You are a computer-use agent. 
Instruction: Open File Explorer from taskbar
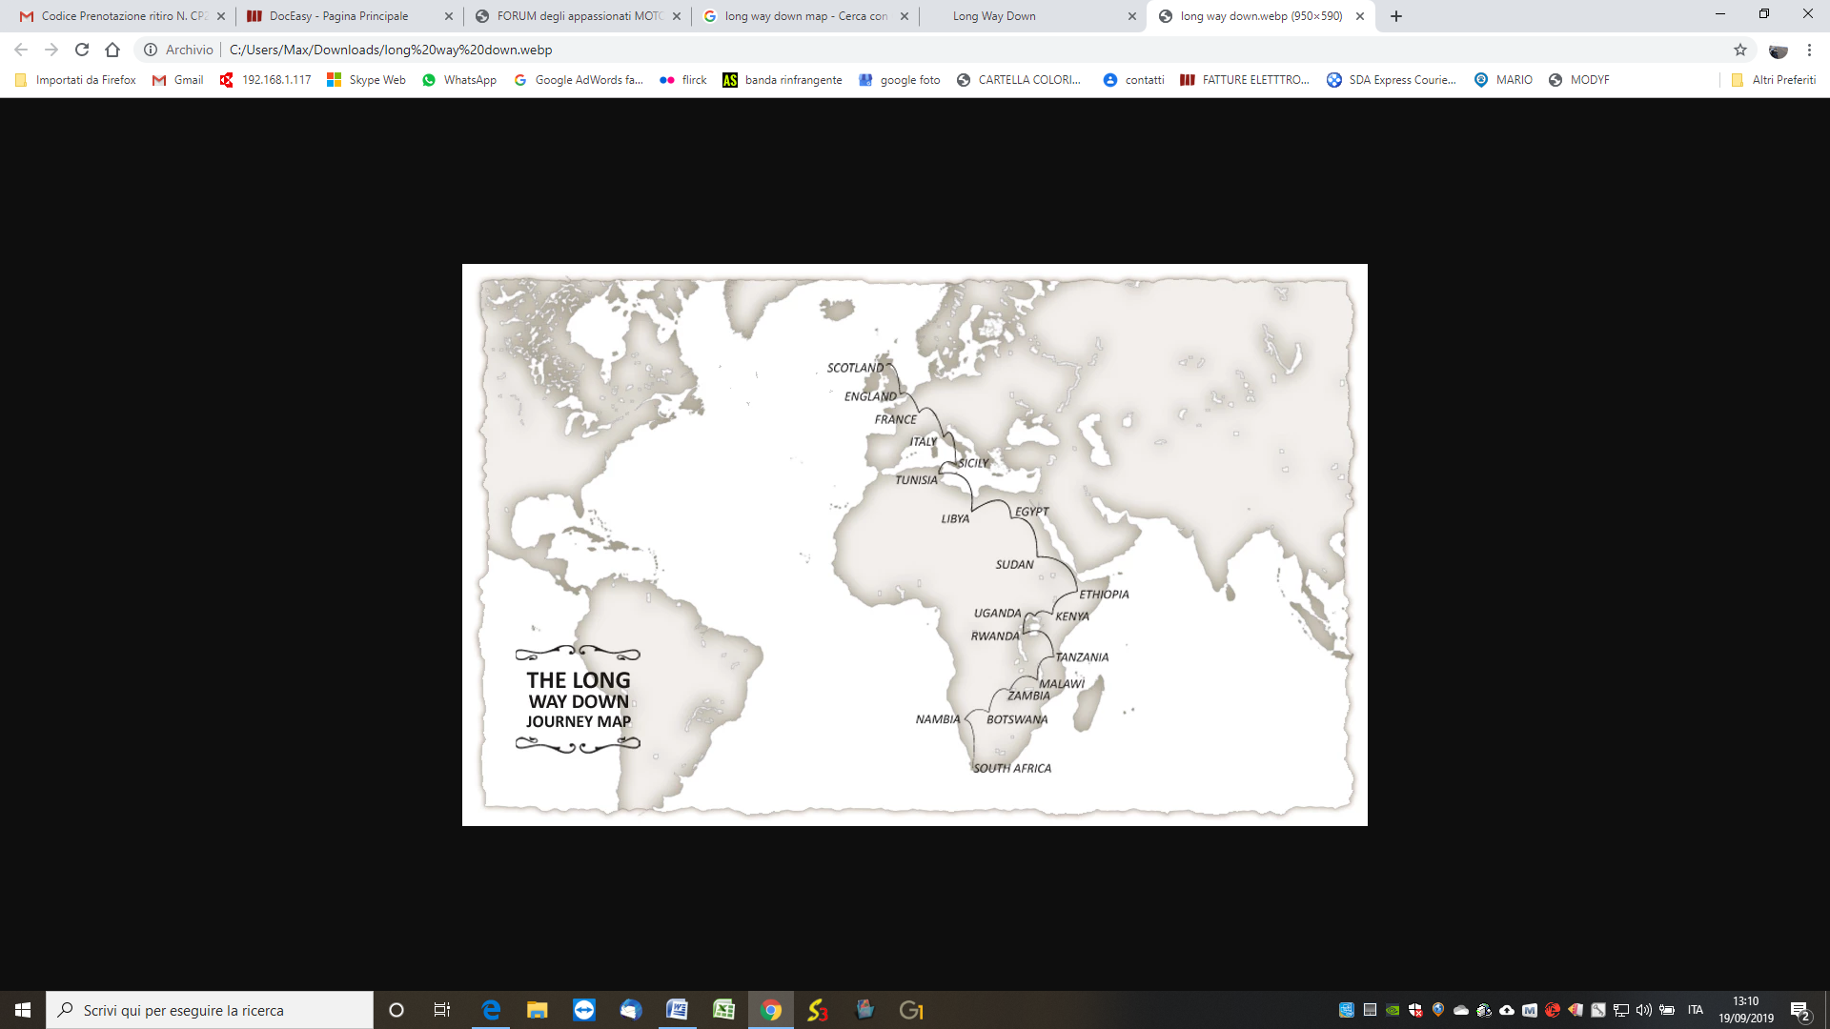(x=538, y=1010)
